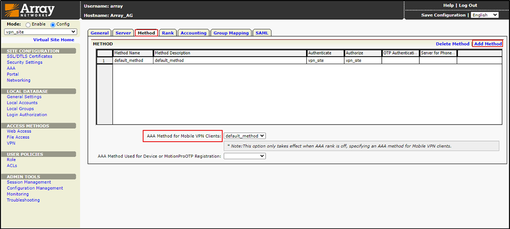Open the Help link
The width and height of the screenshot is (510, 229).
448,5
